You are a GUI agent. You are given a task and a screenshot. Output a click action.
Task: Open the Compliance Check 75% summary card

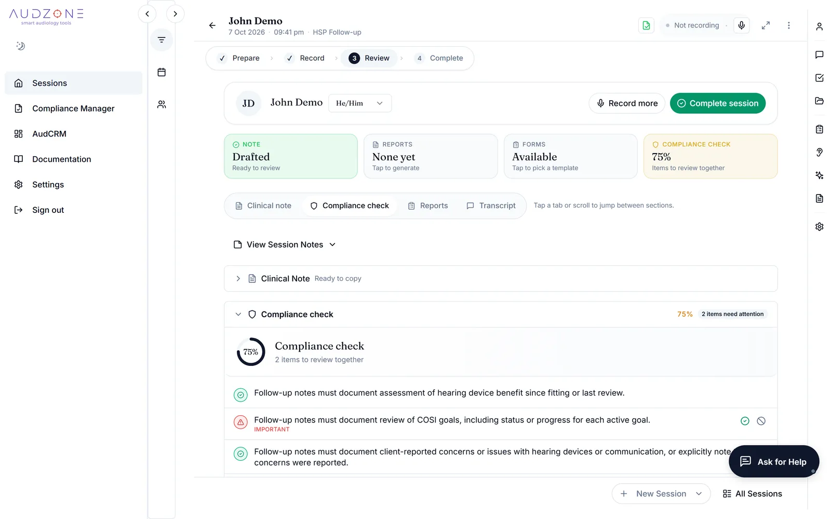click(x=710, y=156)
